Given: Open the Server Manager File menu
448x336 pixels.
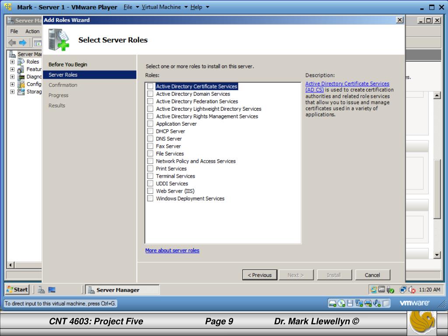Looking at the screenshot, I should 14,31.
